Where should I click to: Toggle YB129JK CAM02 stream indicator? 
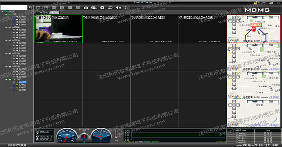(x=14, y=85)
